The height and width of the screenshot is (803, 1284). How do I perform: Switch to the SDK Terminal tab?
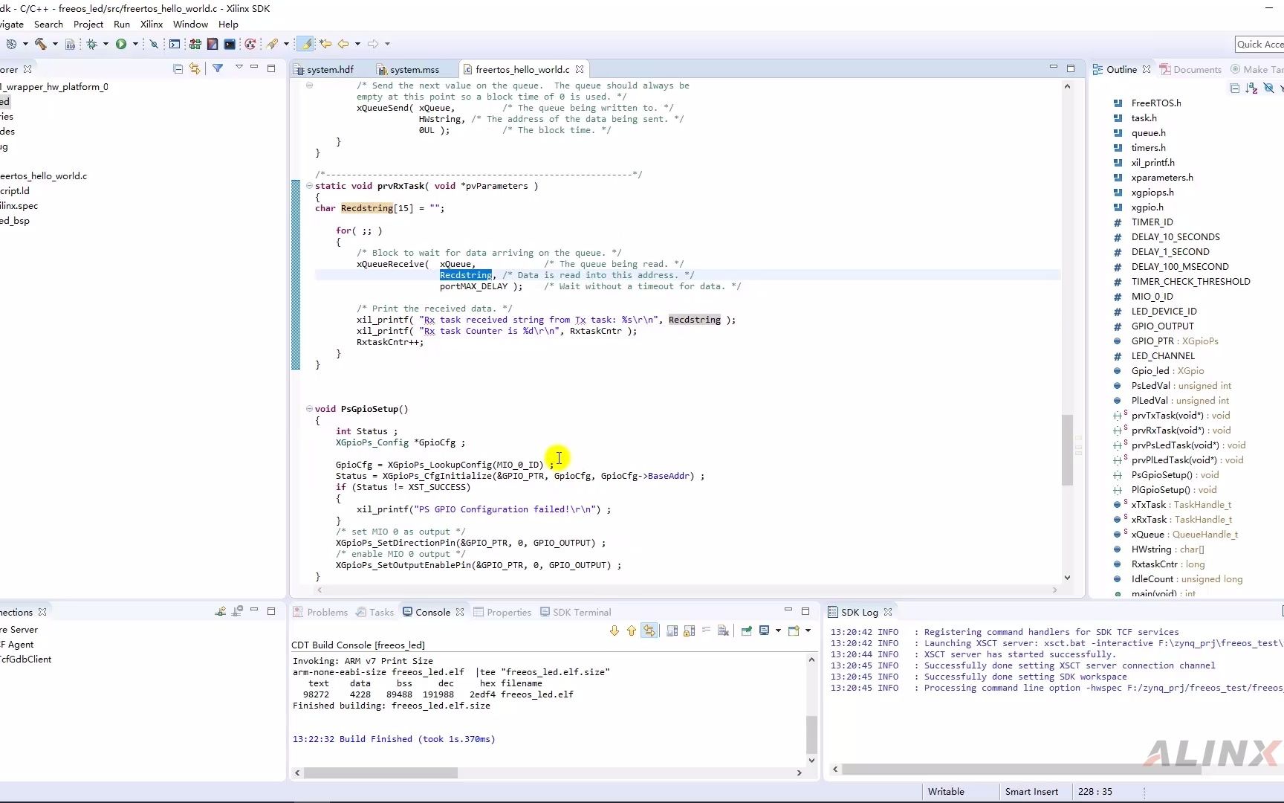click(583, 612)
